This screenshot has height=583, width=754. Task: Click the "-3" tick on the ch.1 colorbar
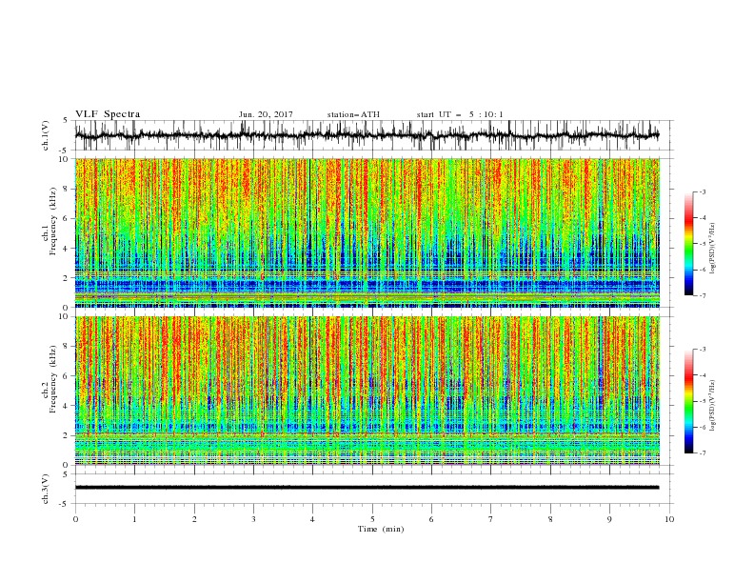(702, 191)
